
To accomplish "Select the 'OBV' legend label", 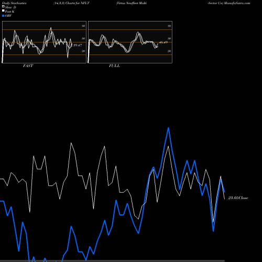I will 8,16.
